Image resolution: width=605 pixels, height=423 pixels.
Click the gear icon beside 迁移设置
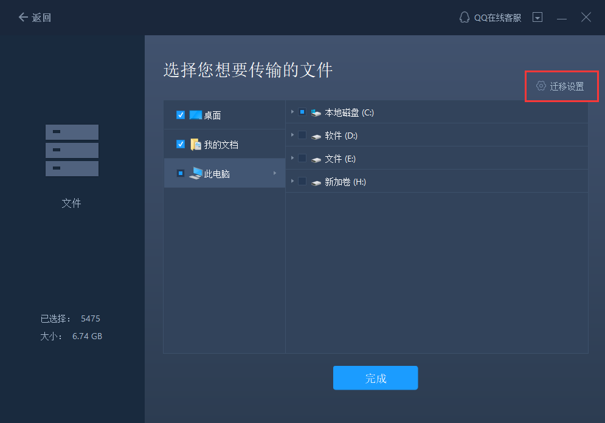pos(541,86)
